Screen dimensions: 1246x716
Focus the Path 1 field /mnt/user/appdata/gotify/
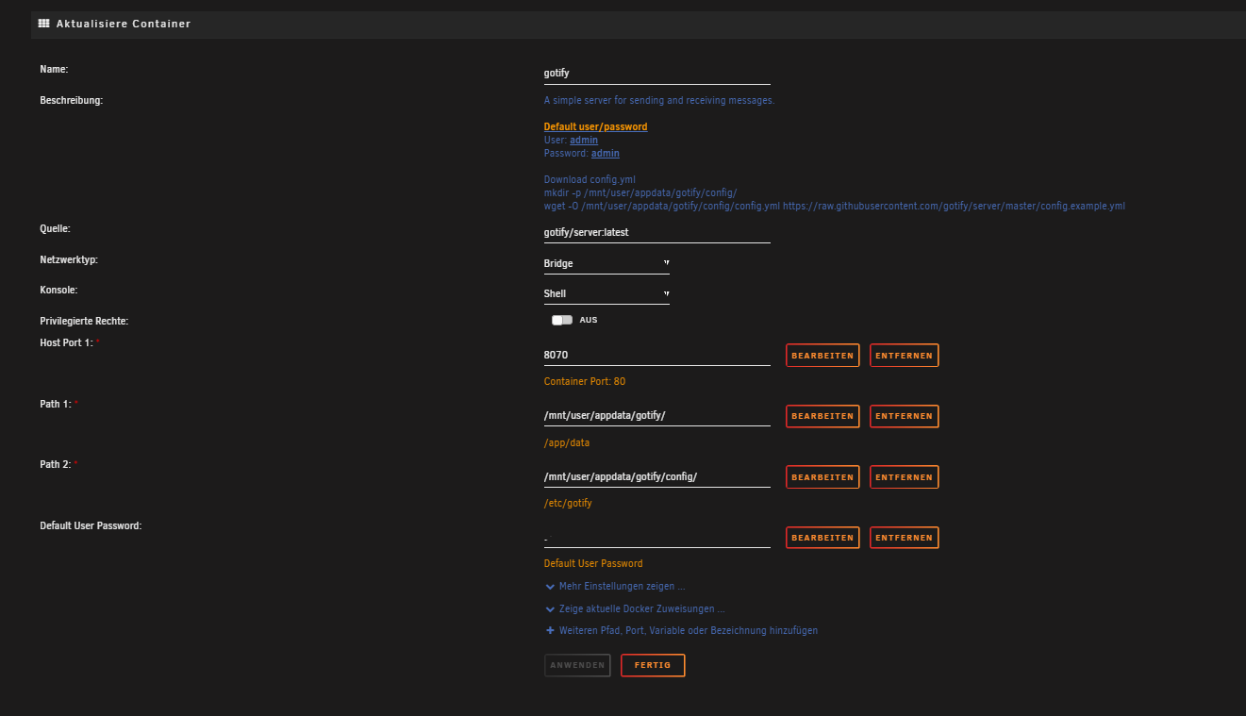click(x=657, y=415)
